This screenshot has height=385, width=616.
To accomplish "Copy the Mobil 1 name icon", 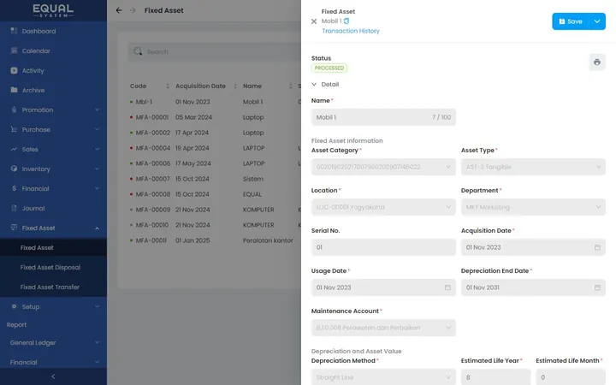I will (x=346, y=21).
